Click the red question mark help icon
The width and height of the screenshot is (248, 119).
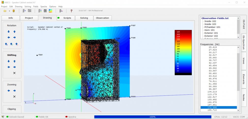click(71, 11)
